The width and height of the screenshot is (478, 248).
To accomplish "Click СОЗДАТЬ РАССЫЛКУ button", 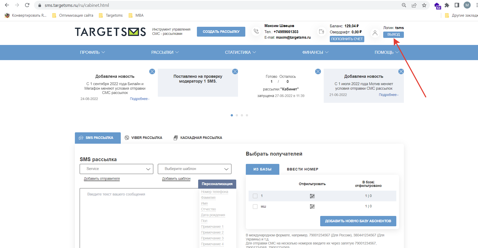I will 221,32.
